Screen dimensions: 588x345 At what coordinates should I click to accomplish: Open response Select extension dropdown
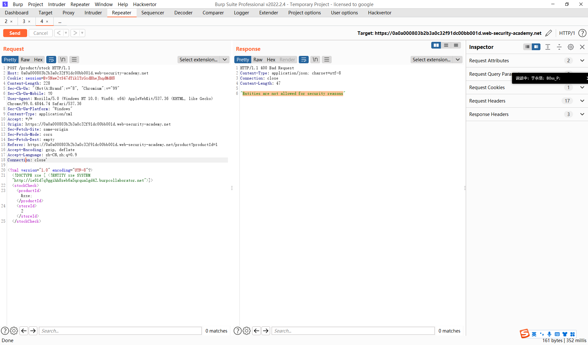[436, 59]
